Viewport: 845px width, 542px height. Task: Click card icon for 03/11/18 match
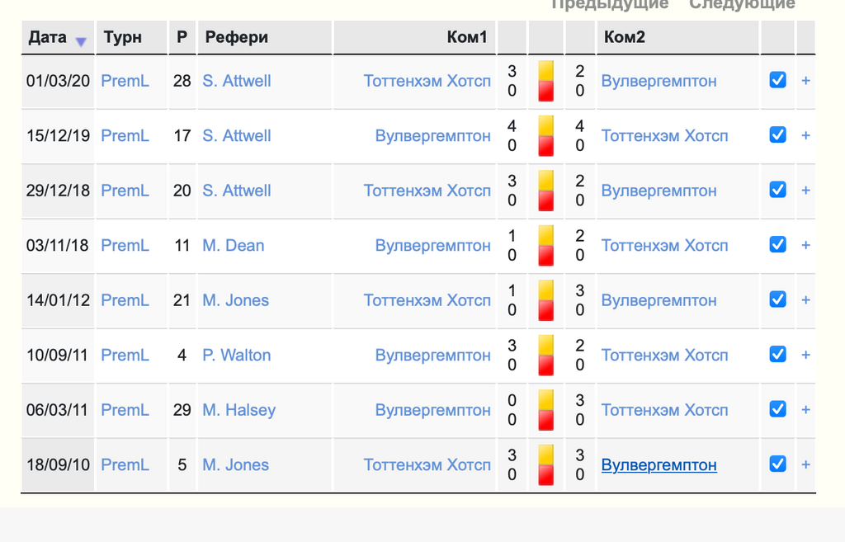click(x=546, y=246)
